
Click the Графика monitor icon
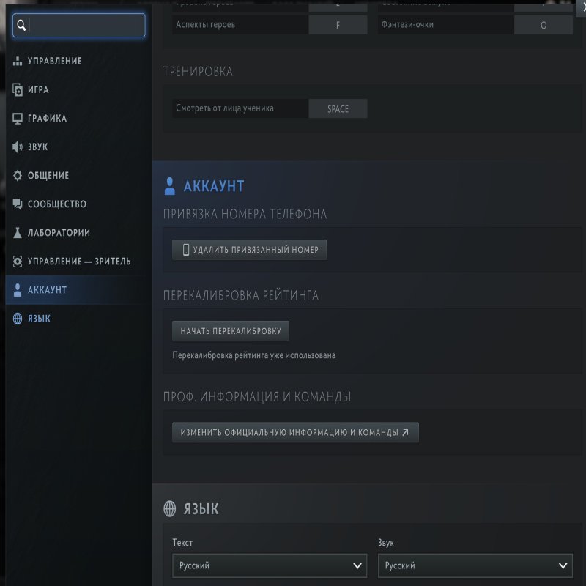coord(18,119)
